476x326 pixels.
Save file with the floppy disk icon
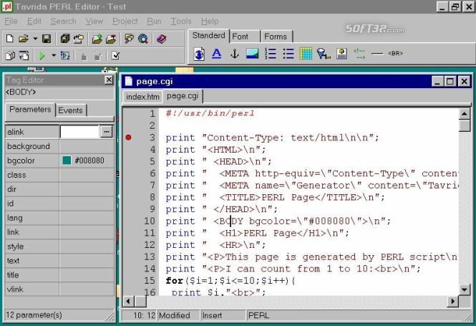(46, 39)
